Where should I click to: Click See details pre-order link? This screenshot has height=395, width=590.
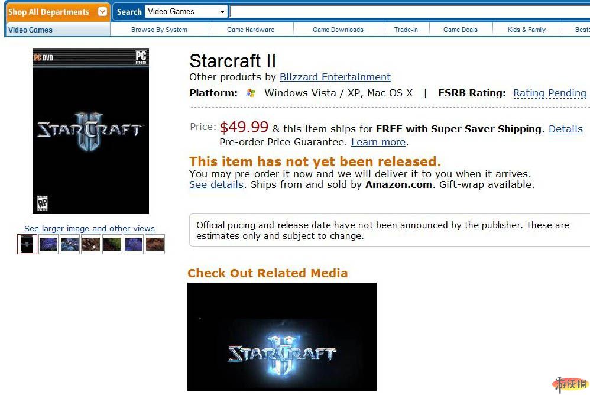216,184
